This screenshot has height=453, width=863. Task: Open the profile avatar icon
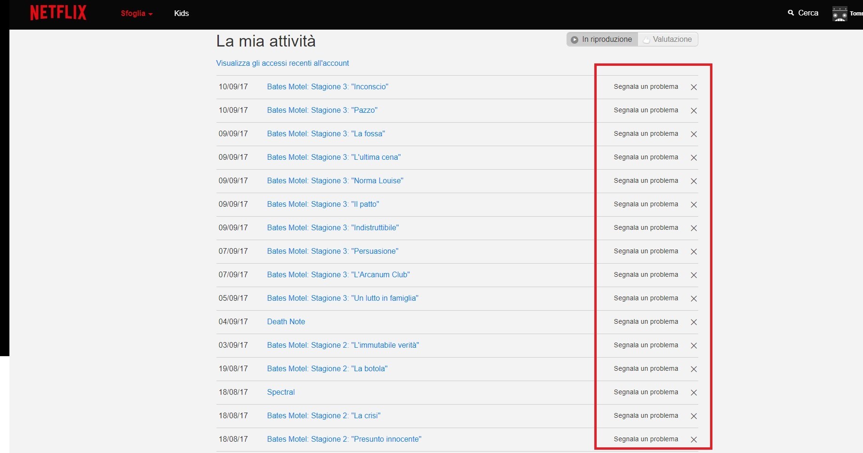[839, 14]
